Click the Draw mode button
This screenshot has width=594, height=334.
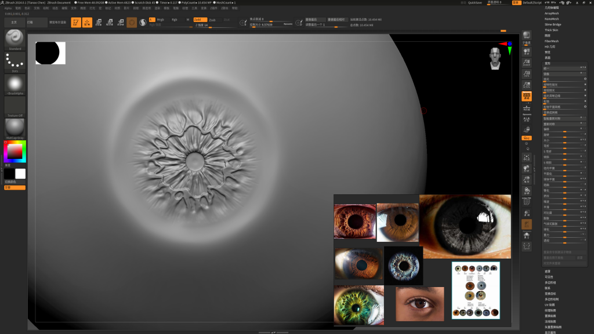click(87, 23)
